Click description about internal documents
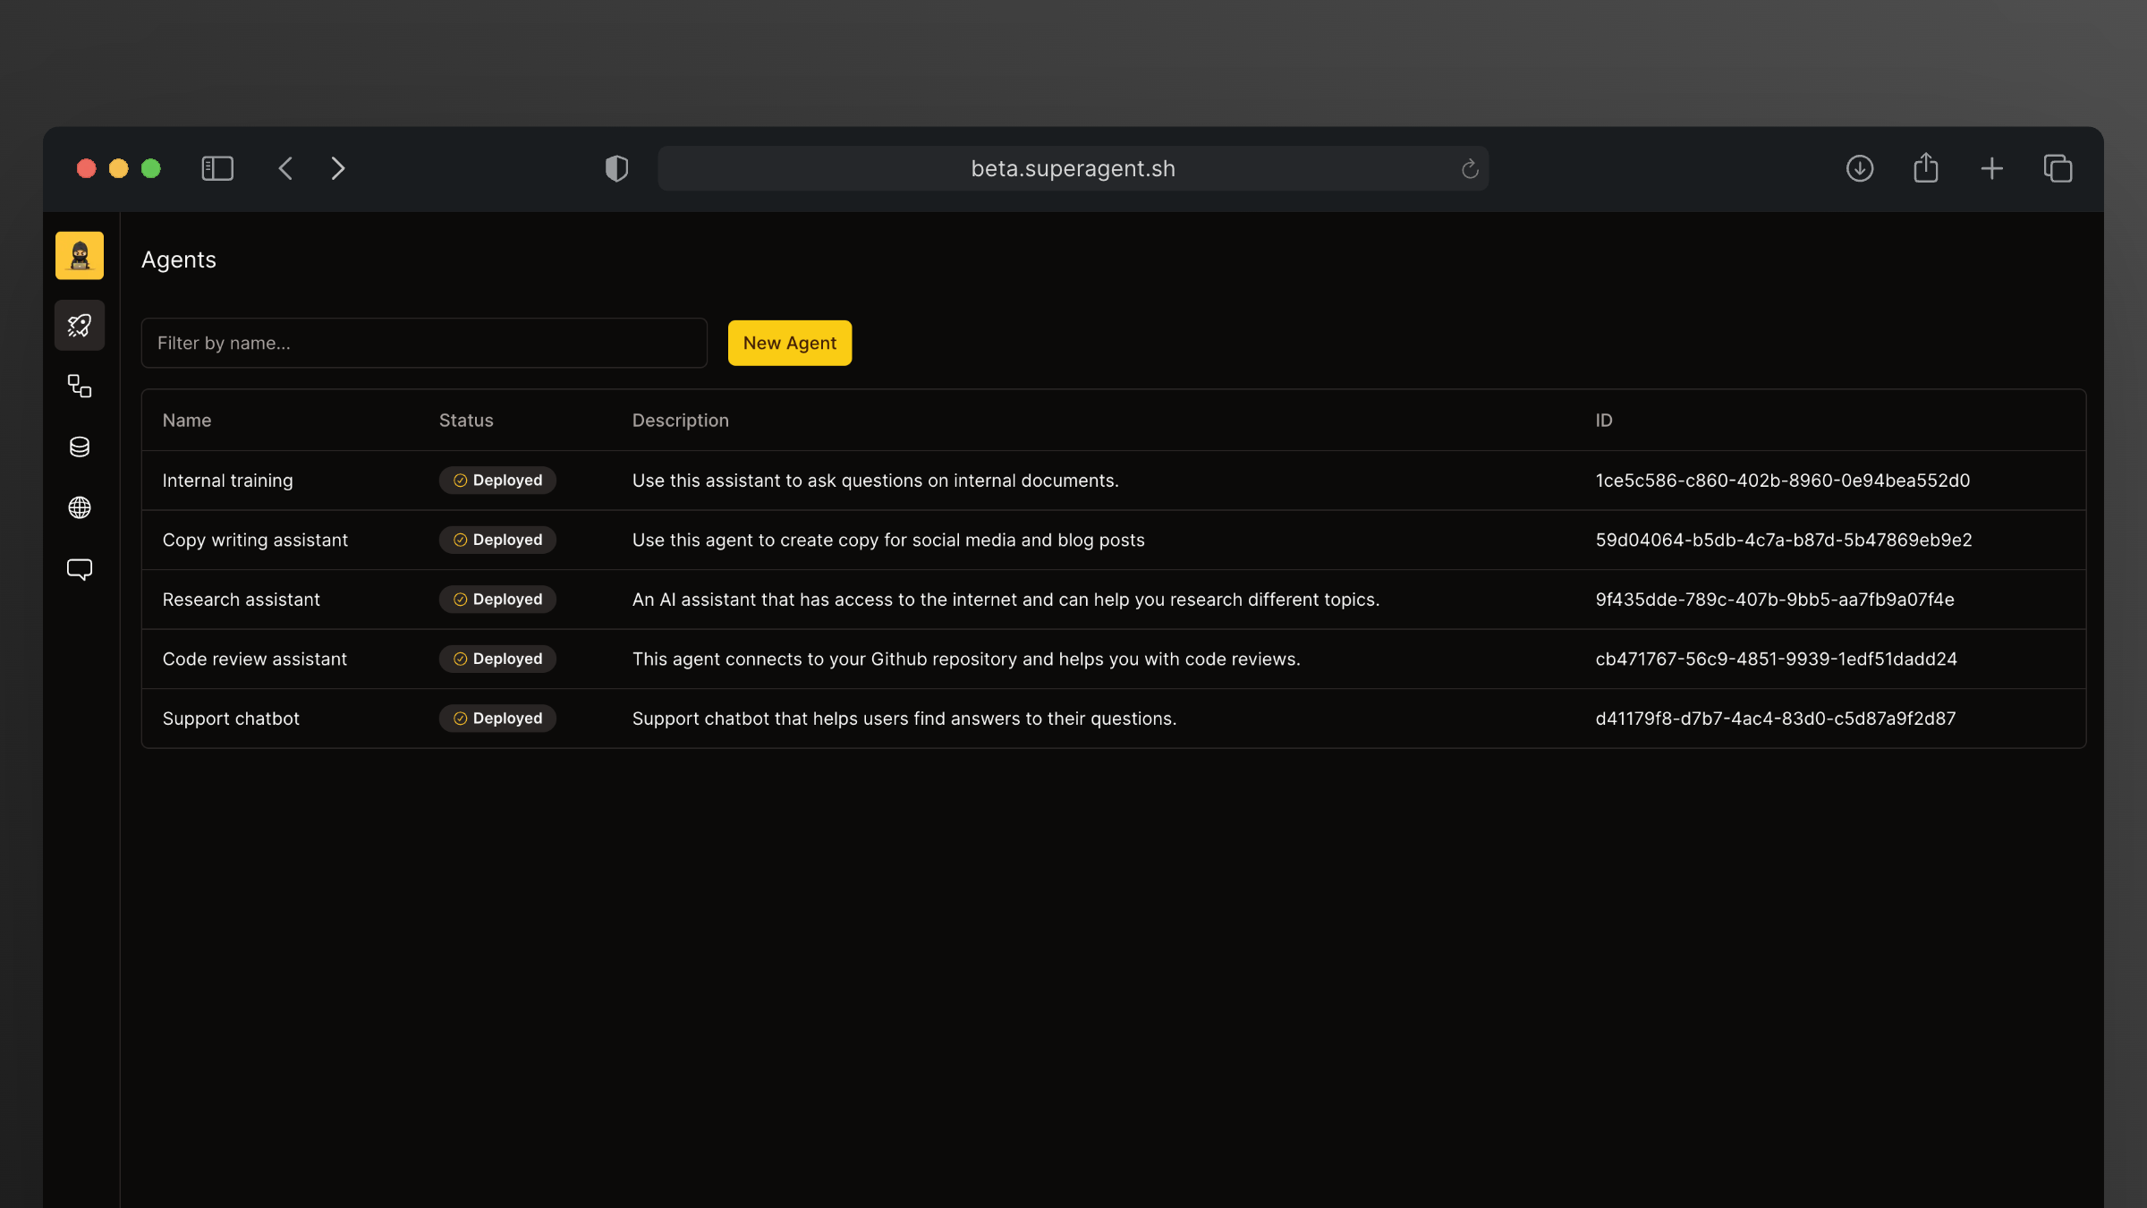This screenshot has height=1208, width=2147. point(875,481)
